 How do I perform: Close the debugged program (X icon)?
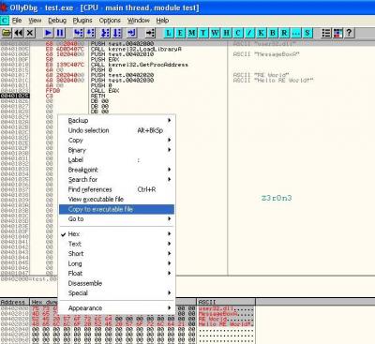(x=30, y=33)
